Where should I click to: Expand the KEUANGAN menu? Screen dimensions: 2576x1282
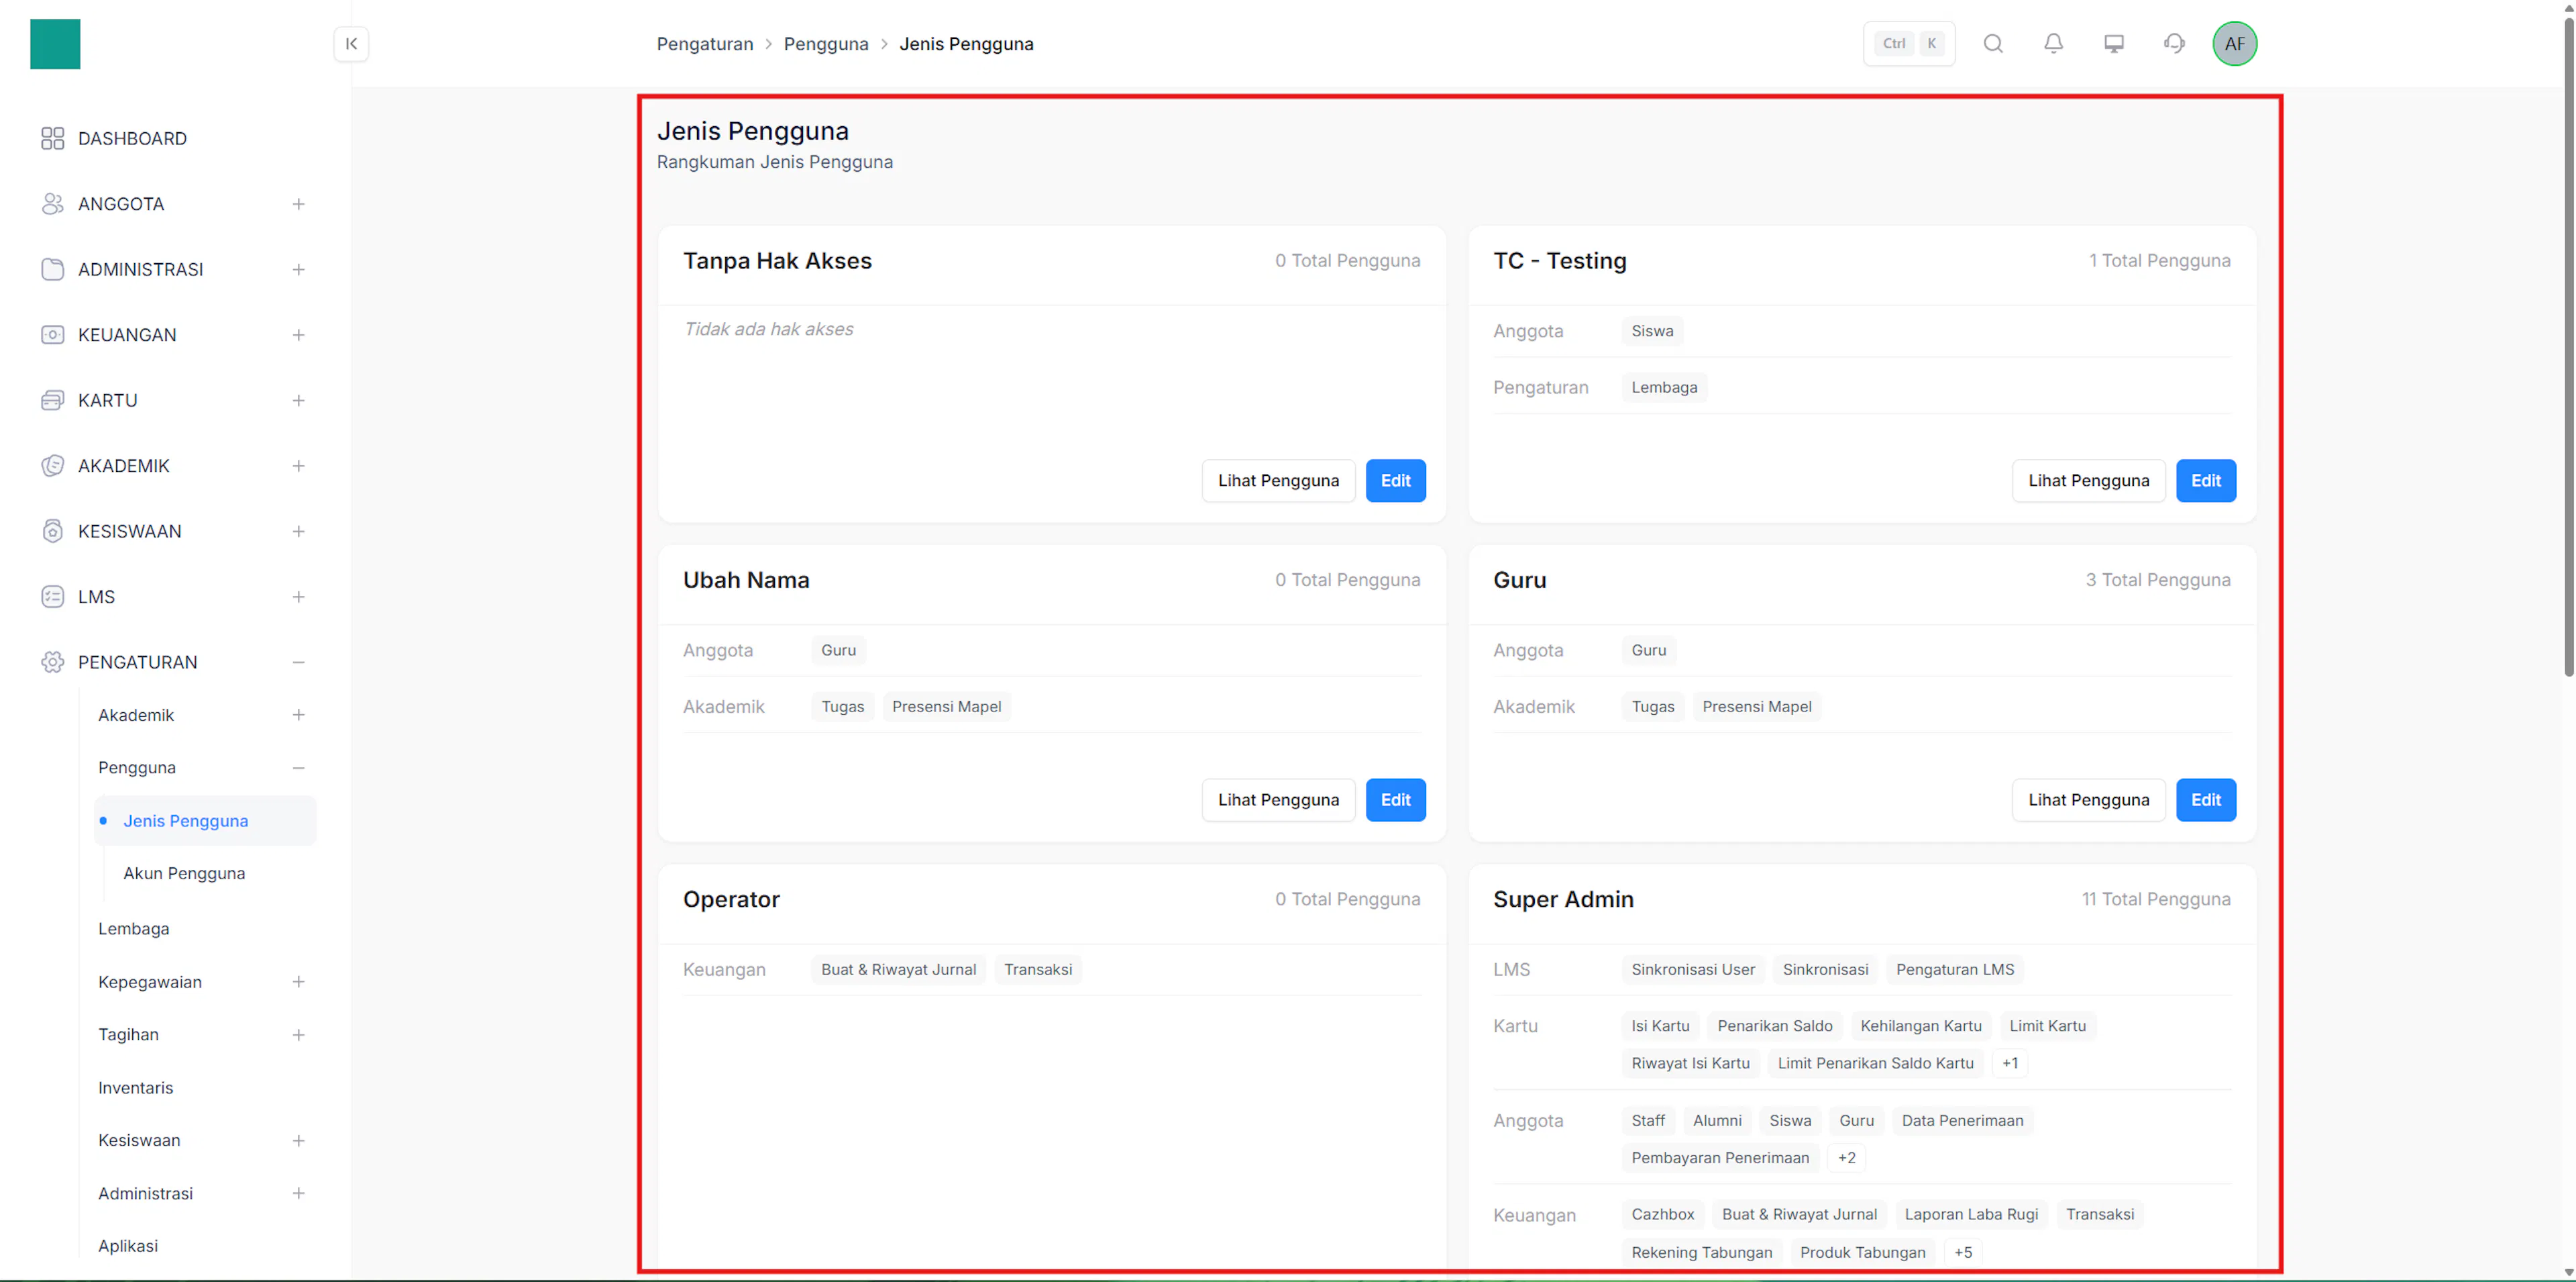[298, 335]
